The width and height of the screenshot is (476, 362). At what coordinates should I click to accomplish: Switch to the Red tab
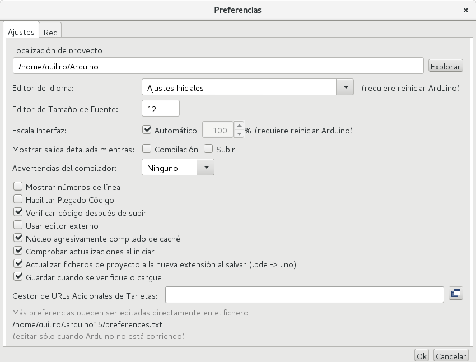(50, 32)
